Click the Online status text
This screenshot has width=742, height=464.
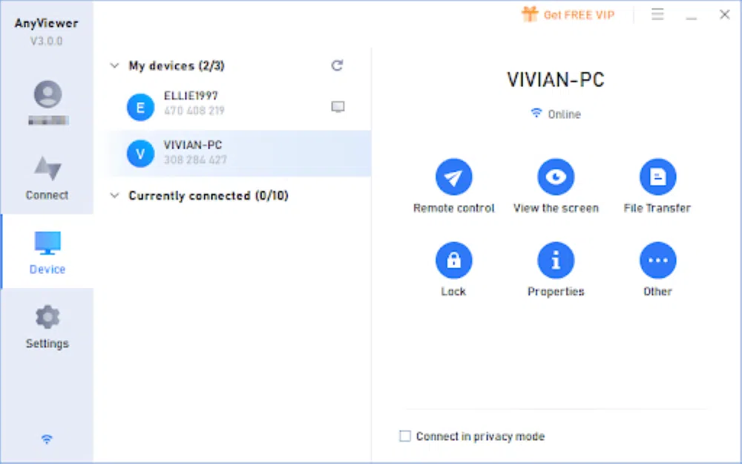click(564, 114)
